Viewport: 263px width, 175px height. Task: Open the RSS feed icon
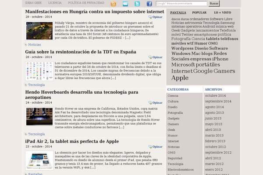[114, 3]
